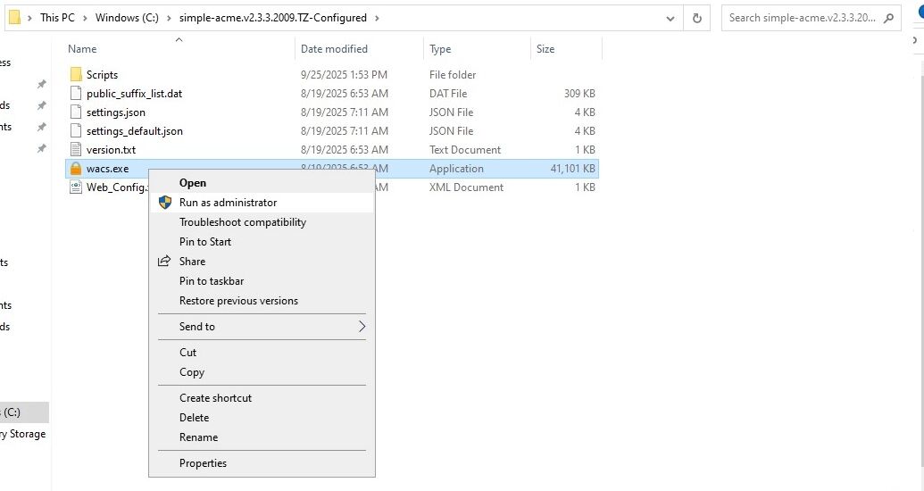The image size is (924, 491).
Task: Choose Rename in the context menu
Action: 198,437
